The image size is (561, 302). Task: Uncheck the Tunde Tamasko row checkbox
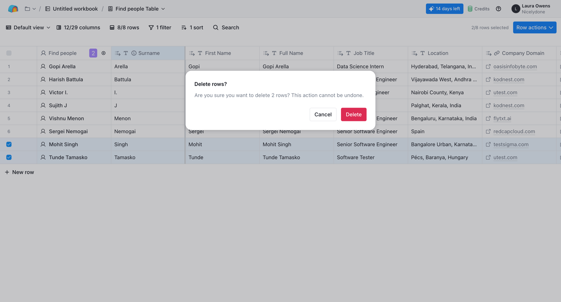tap(9, 157)
